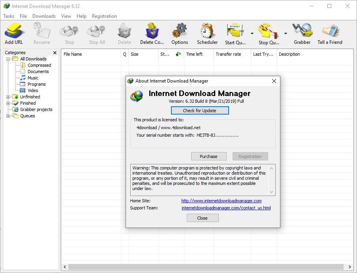Click the Programs category icon
Screen dimensions: 357x273
[x=23, y=84]
